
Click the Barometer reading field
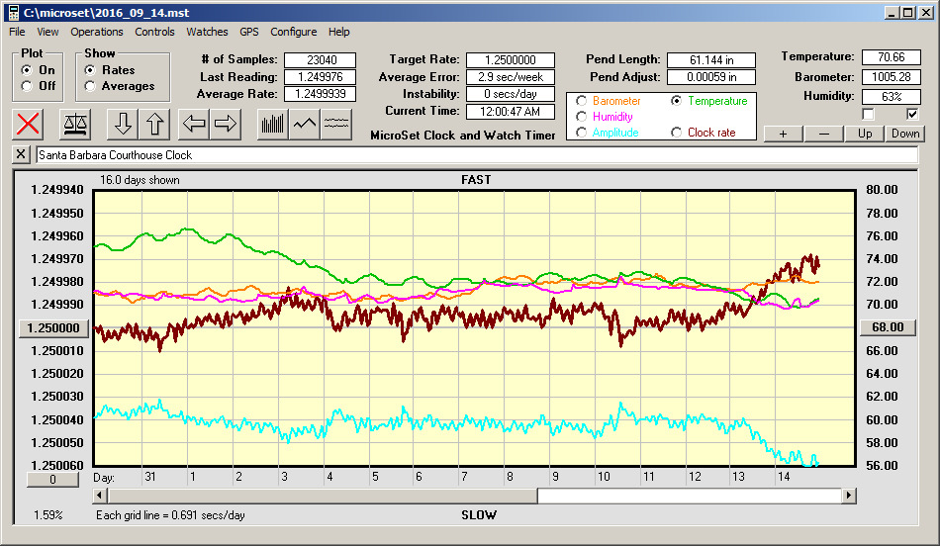tap(891, 77)
